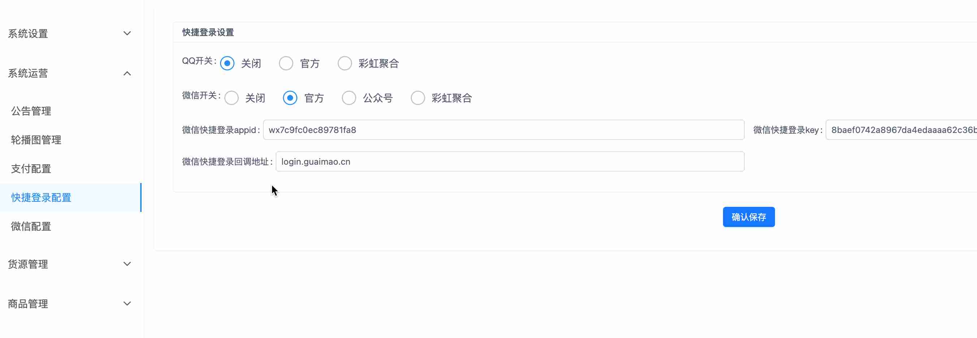Open 微信配置 in the sidebar
Viewport: 977px width, 338px height.
pyautogui.click(x=31, y=226)
